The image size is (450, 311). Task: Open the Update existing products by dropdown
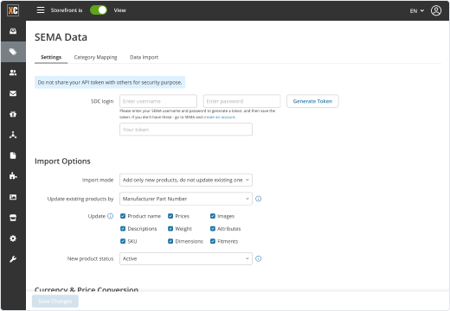(186, 199)
